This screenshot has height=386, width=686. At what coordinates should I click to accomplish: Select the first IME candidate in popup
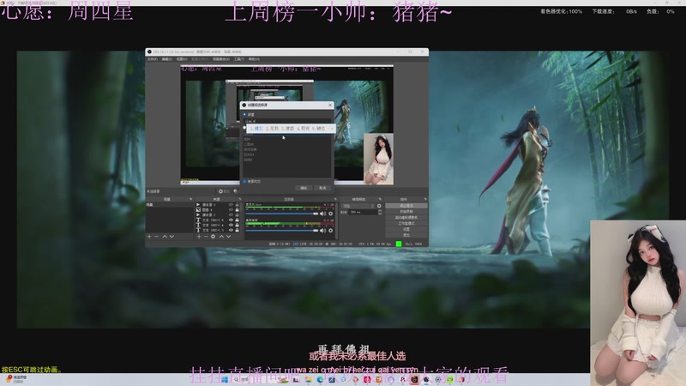click(x=256, y=128)
